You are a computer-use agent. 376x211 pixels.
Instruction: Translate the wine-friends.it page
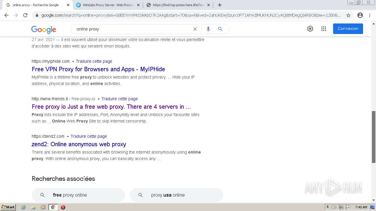(120, 99)
